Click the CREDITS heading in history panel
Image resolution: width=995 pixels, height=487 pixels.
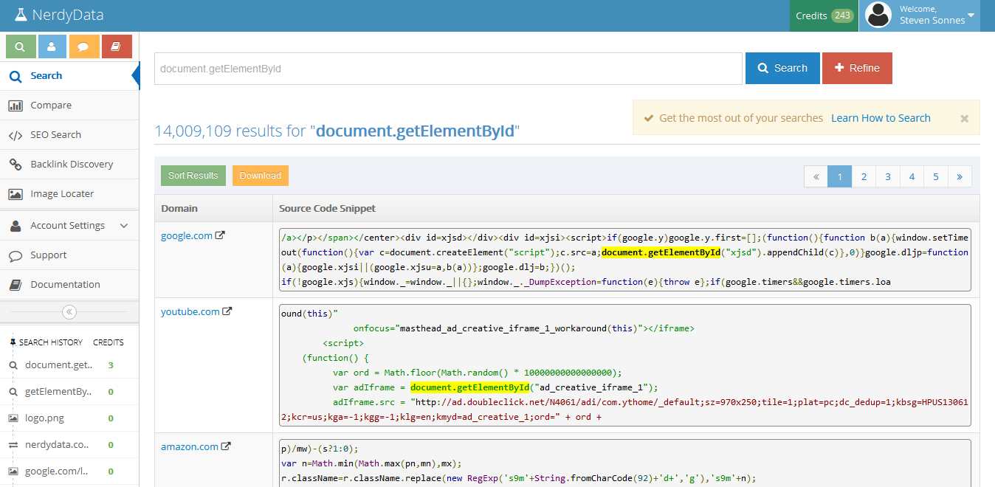pyautogui.click(x=109, y=342)
